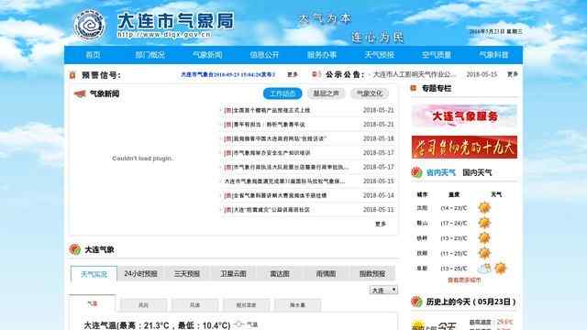587x330 pixels.
Task: Click the 公示公告 announcement icon
Action: tap(316, 74)
